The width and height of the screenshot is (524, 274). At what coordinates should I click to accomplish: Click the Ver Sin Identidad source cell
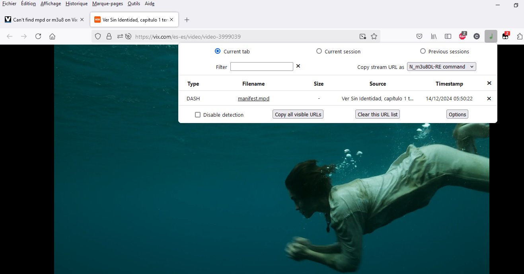[378, 98]
